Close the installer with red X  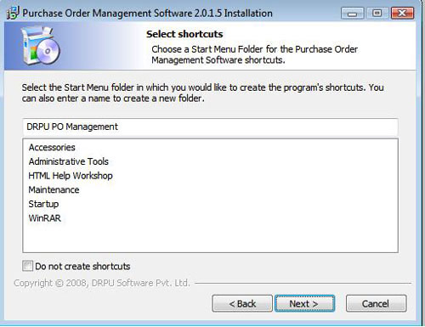click(x=402, y=13)
